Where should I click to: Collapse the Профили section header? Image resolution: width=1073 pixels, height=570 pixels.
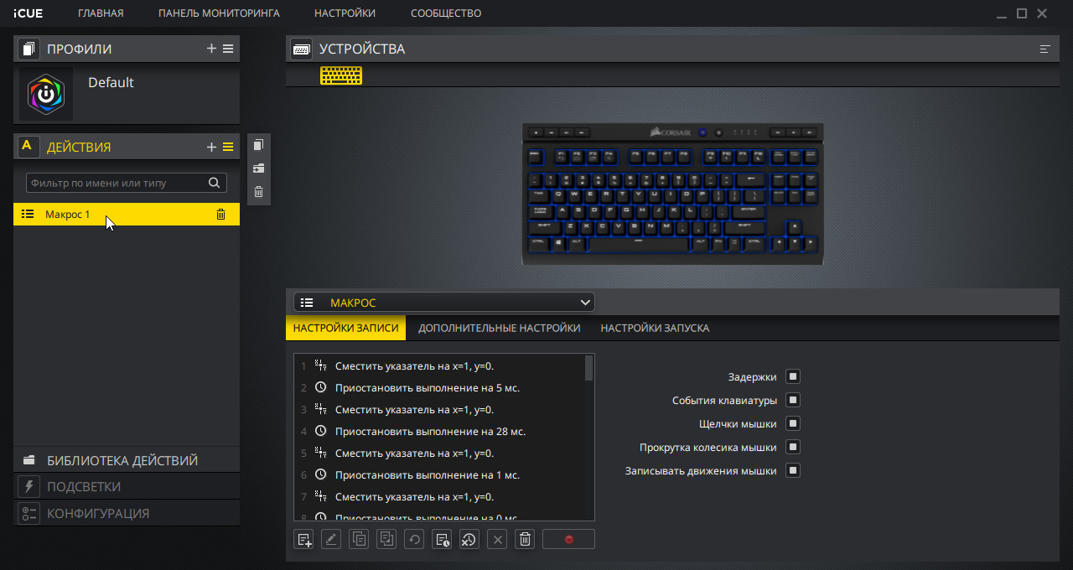coord(127,49)
